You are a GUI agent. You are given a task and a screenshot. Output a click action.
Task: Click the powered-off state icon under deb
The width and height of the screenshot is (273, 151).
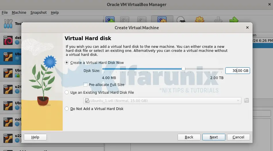pyautogui.click(x=17, y=42)
